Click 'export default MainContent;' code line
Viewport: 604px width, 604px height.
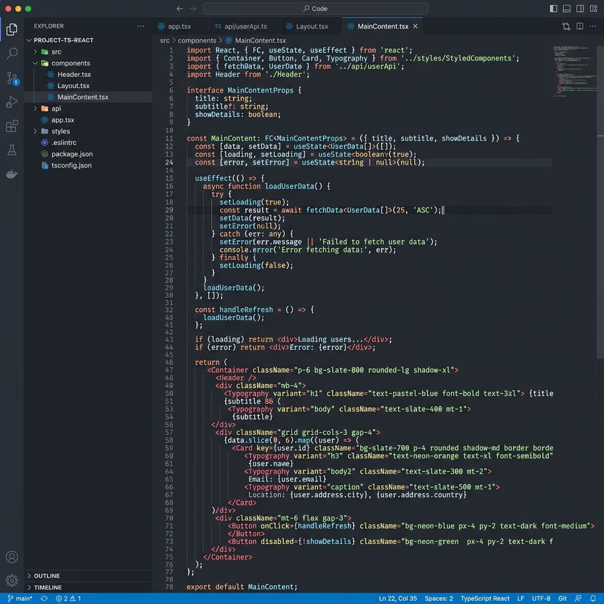(x=242, y=587)
